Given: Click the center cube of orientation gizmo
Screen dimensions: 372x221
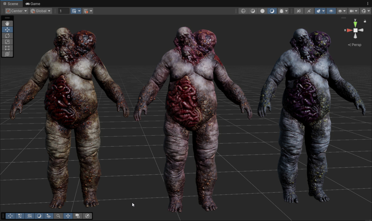Looking at the screenshot, I should point(355,30).
